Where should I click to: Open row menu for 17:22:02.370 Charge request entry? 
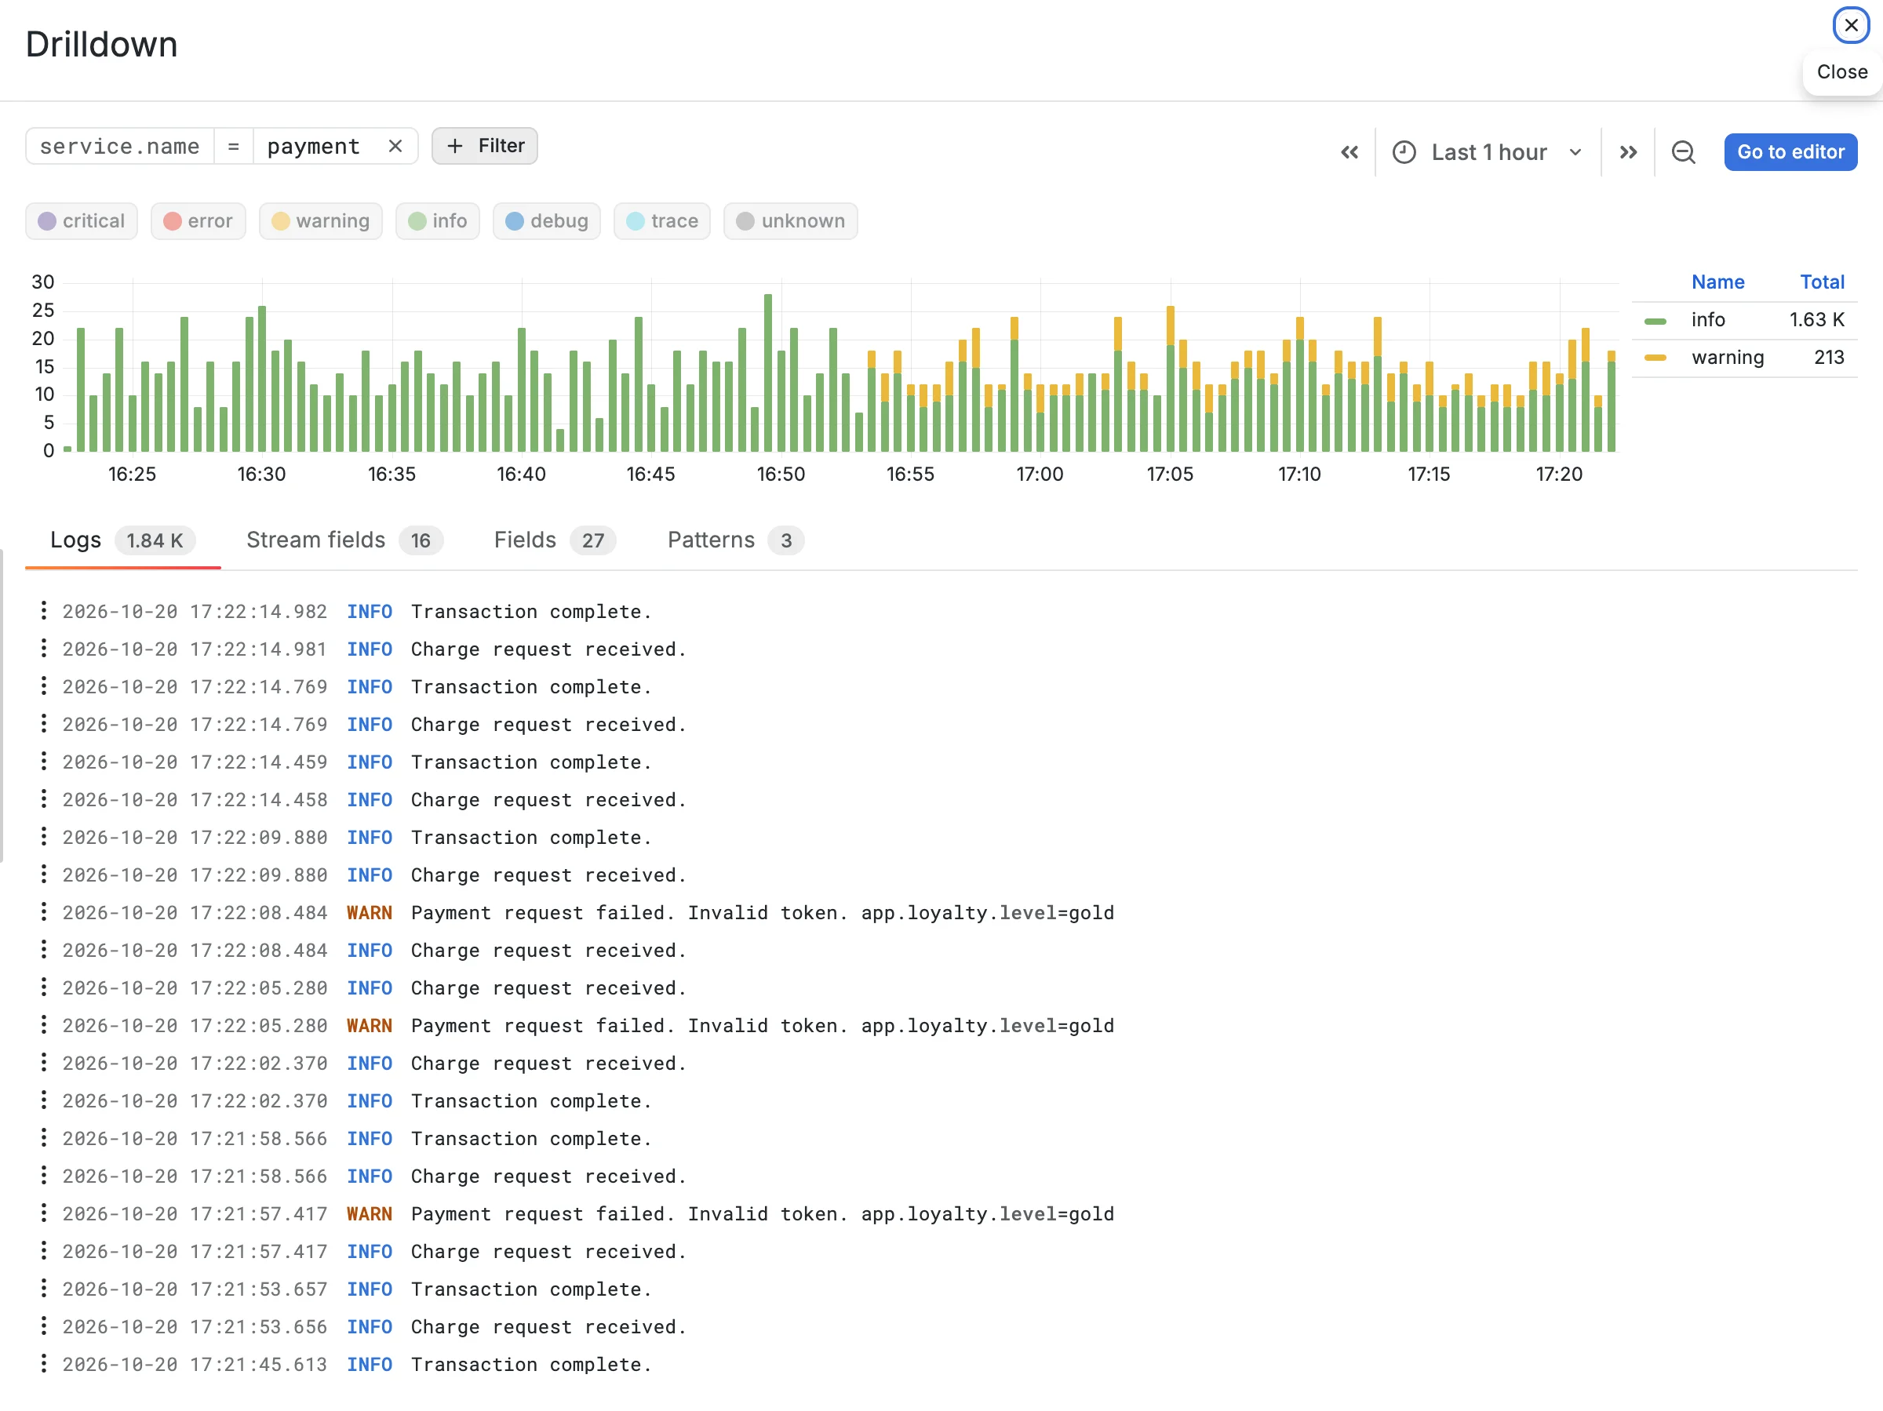[x=43, y=1063]
